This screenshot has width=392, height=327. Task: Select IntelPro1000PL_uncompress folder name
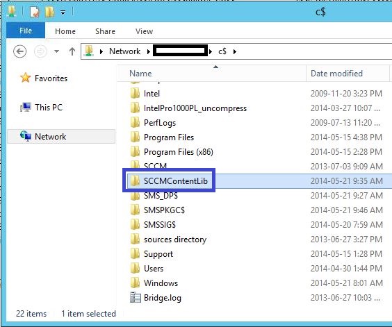tap(195, 108)
